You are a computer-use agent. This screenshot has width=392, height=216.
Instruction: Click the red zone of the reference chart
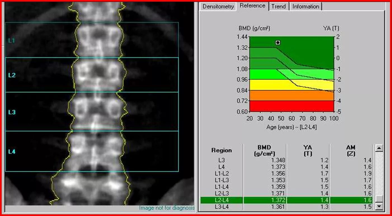292,106
